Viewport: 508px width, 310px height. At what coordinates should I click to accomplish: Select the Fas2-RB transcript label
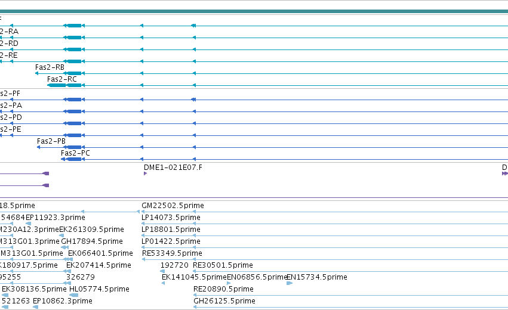tap(50, 67)
